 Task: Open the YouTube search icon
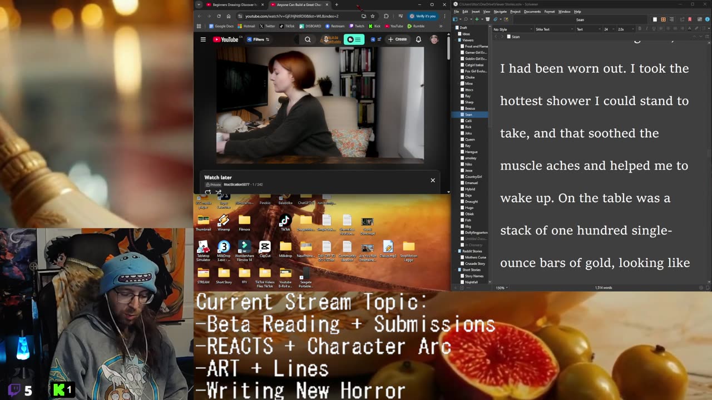pyautogui.click(x=308, y=39)
